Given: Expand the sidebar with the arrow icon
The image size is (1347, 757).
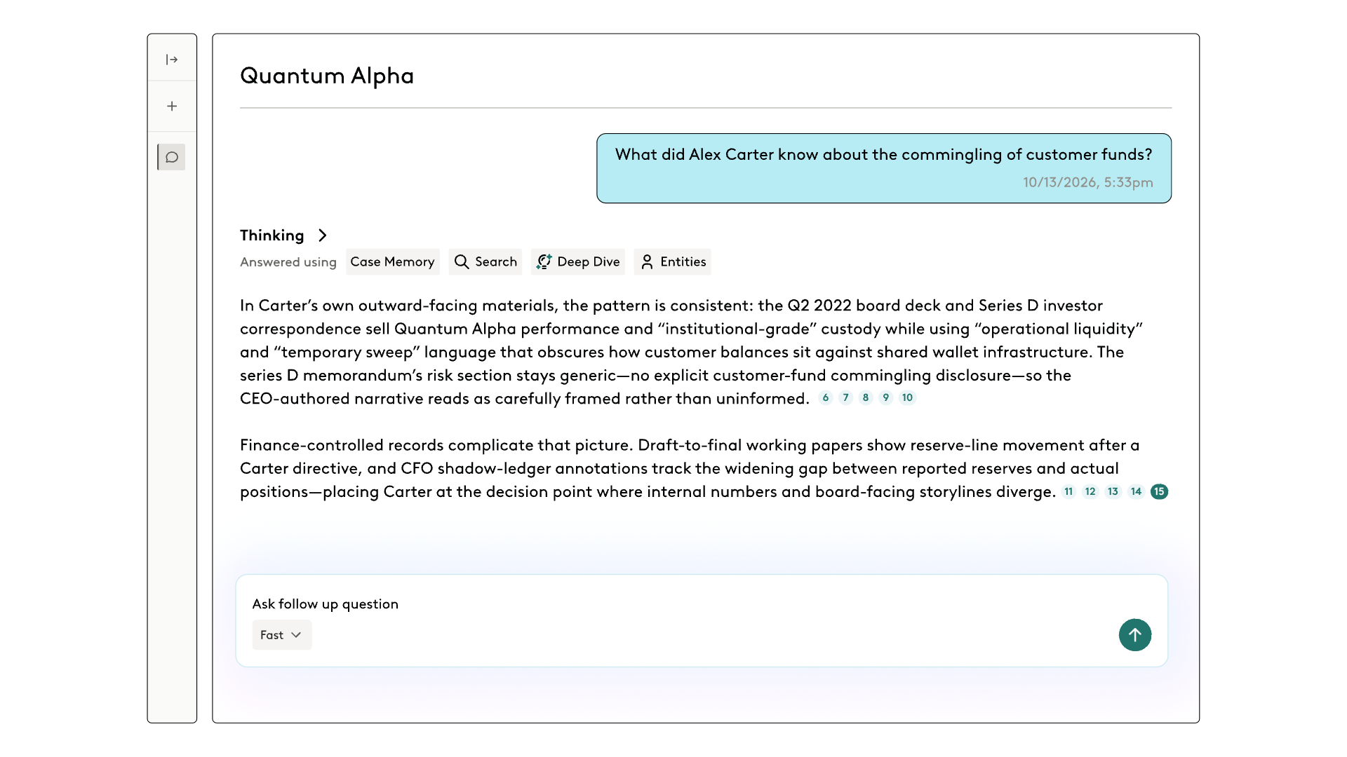Looking at the screenshot, I should 172,60.
